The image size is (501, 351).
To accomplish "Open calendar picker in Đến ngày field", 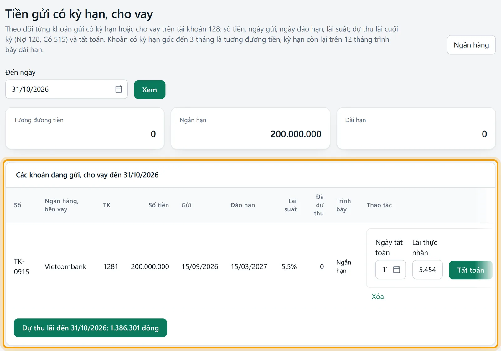I will point(119,89).
